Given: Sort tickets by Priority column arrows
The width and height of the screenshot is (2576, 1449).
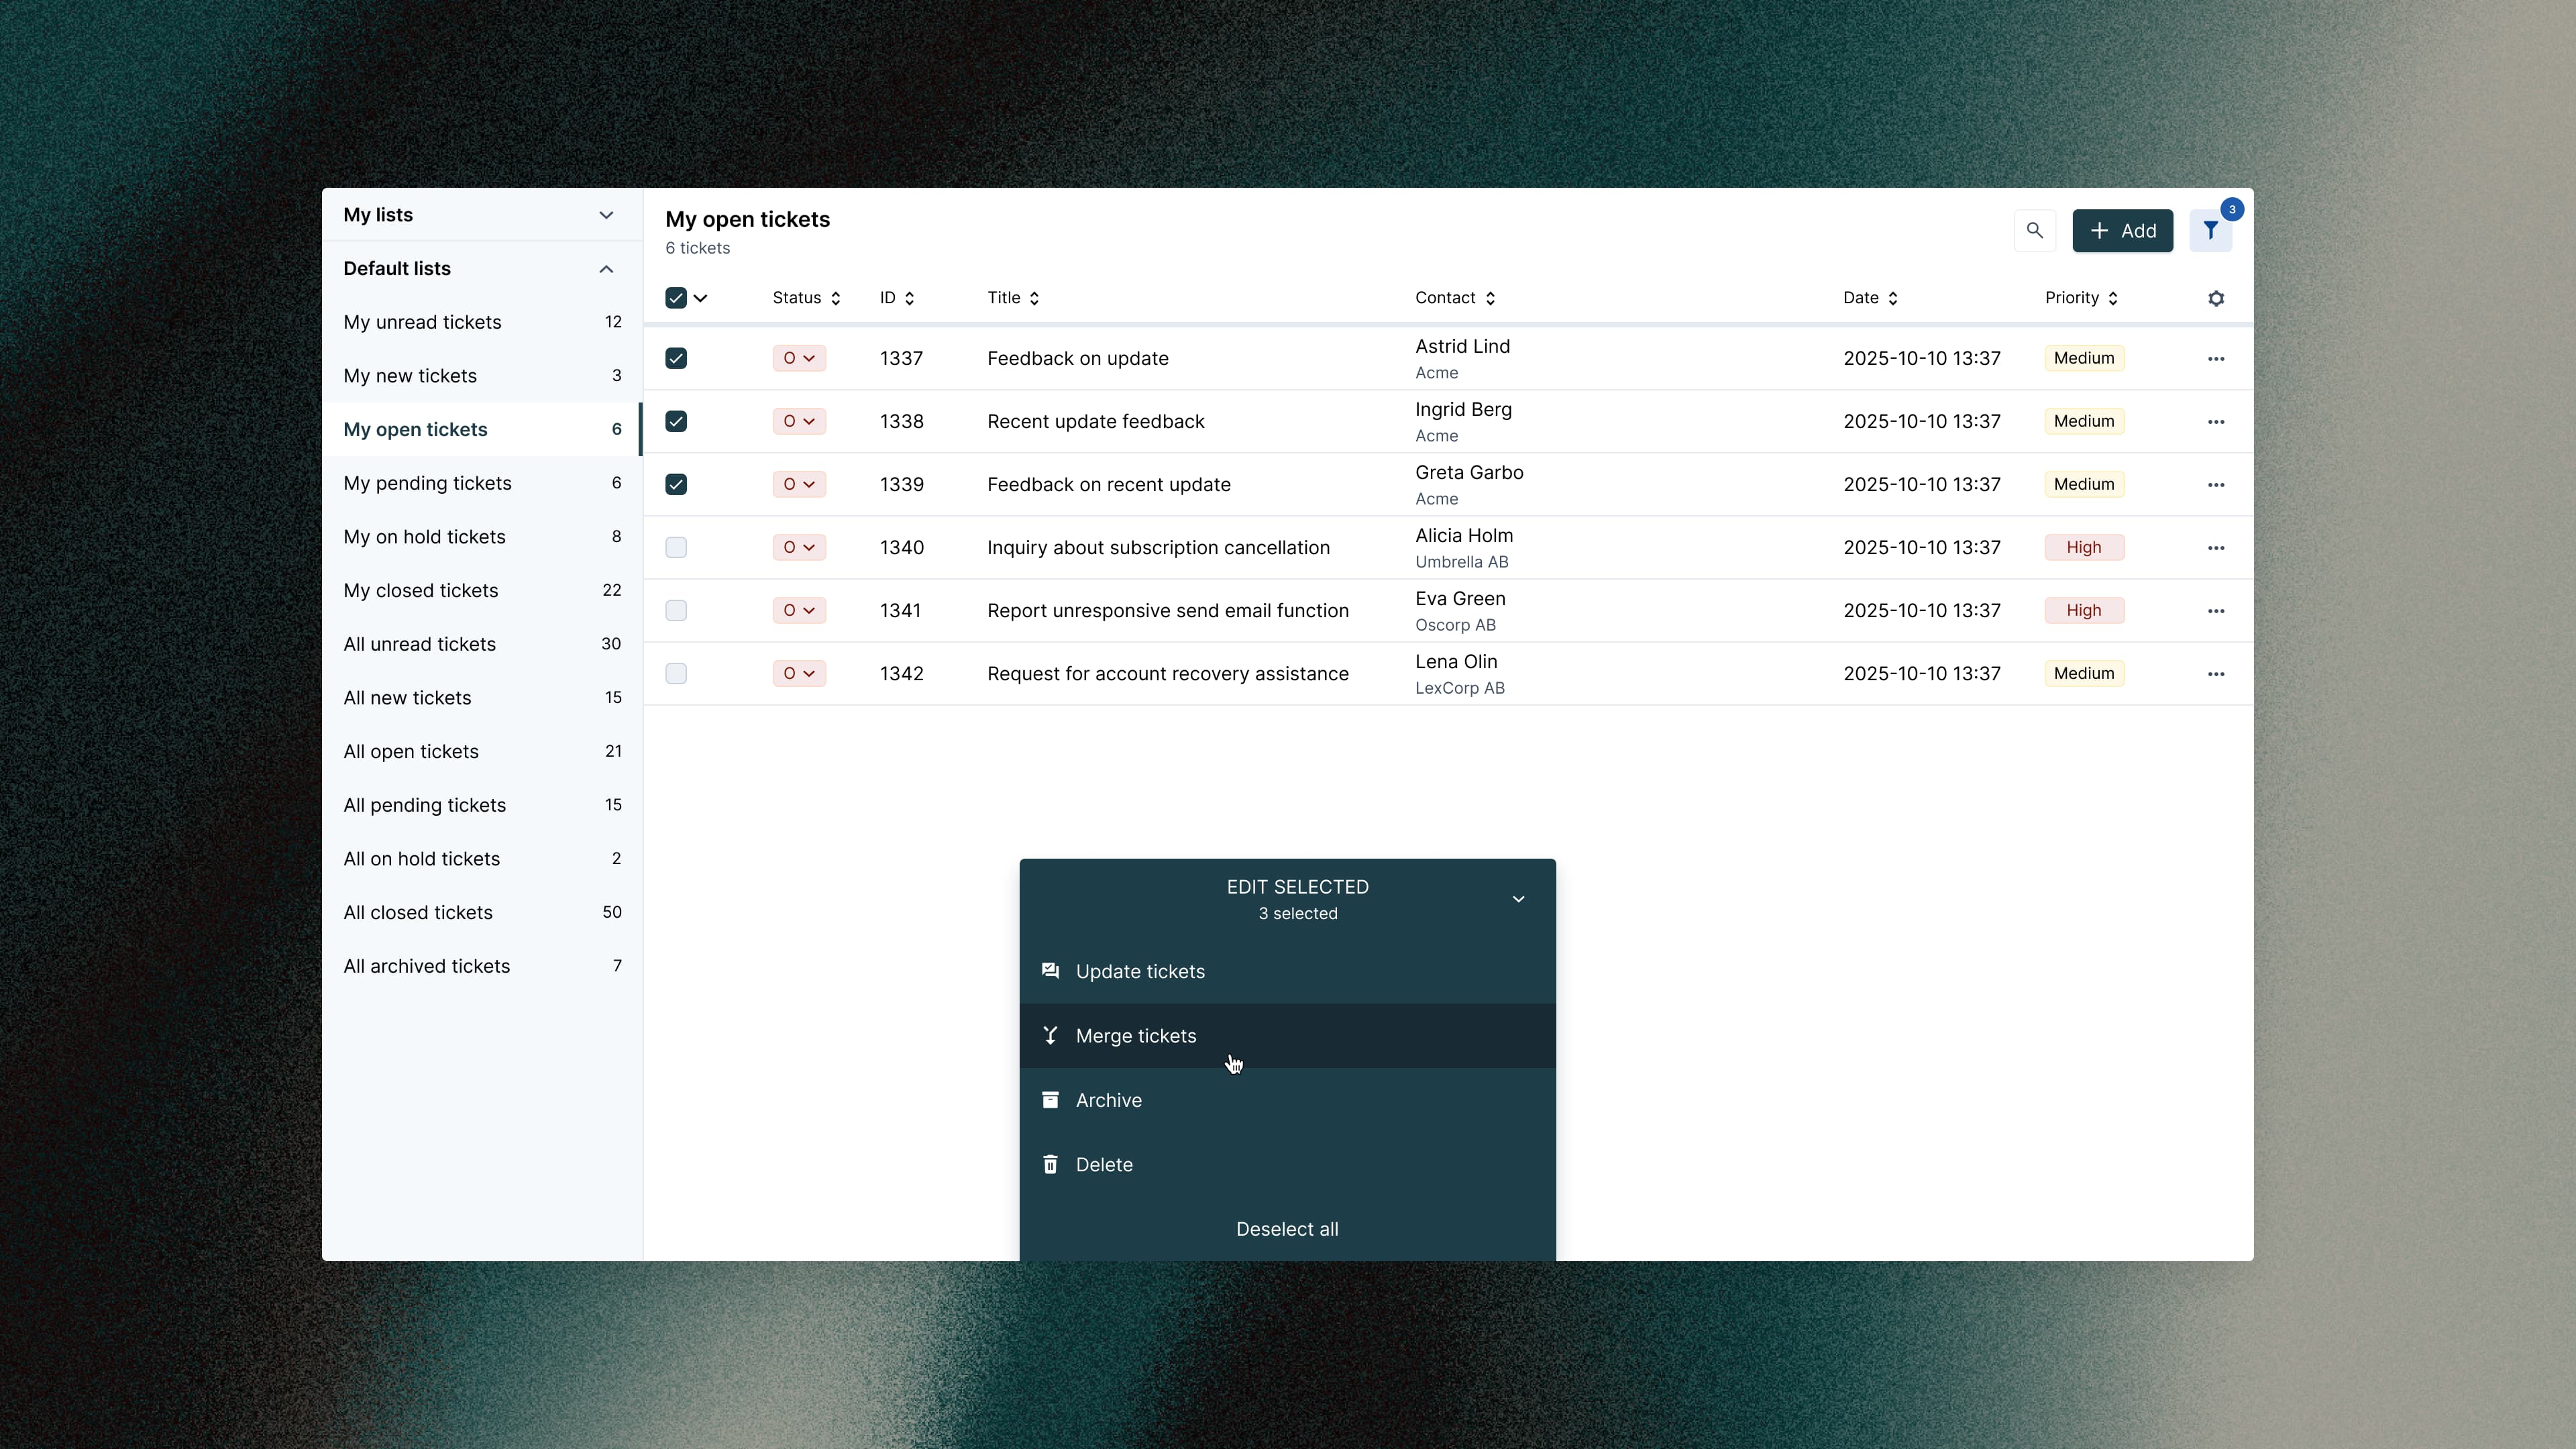Looking at the screenshot, I should click(2112, 298).
